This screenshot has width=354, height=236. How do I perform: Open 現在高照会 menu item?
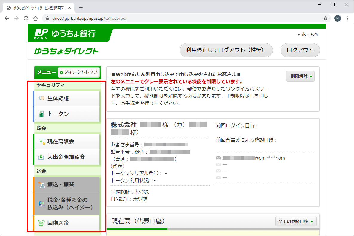(66, 142)
